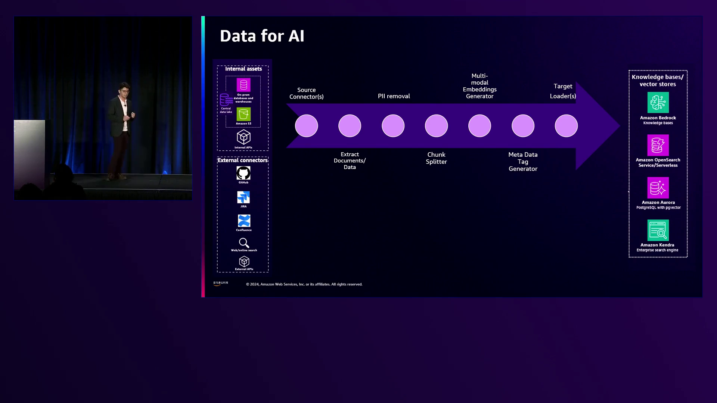Click the Amazon Bedrock Knowledge bases icon
This screenshot has height=403, width=717.
[x=658, y=103]
